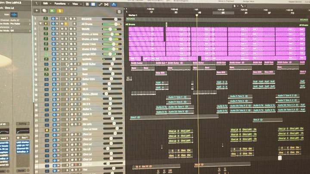Select the Gtr solo track name
This screenshot has width=310, height=174.
tap(87, 124)
